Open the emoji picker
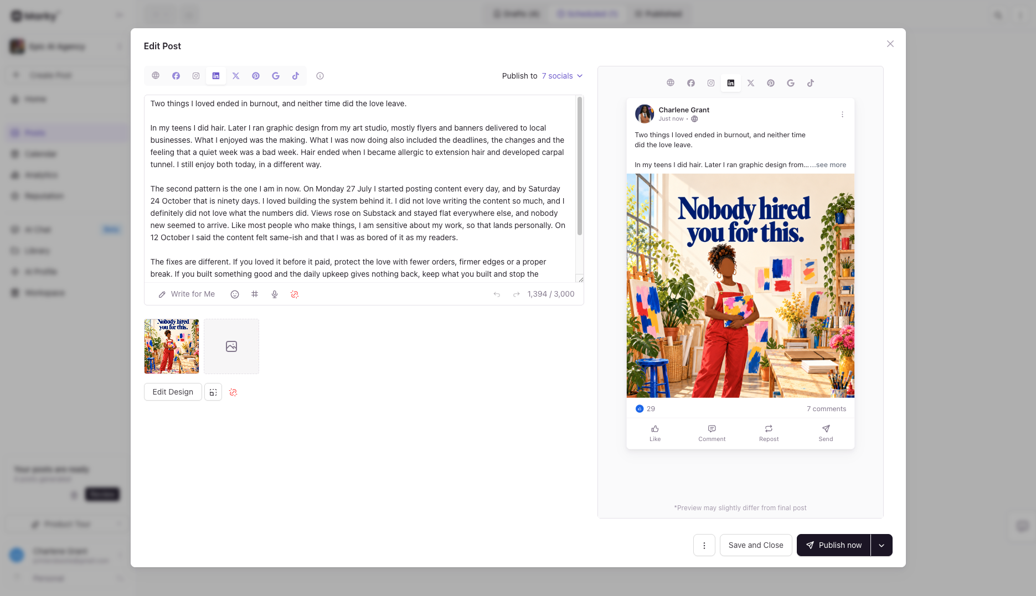This screenshot has width=1036, height=596. (x=235, y=294)
